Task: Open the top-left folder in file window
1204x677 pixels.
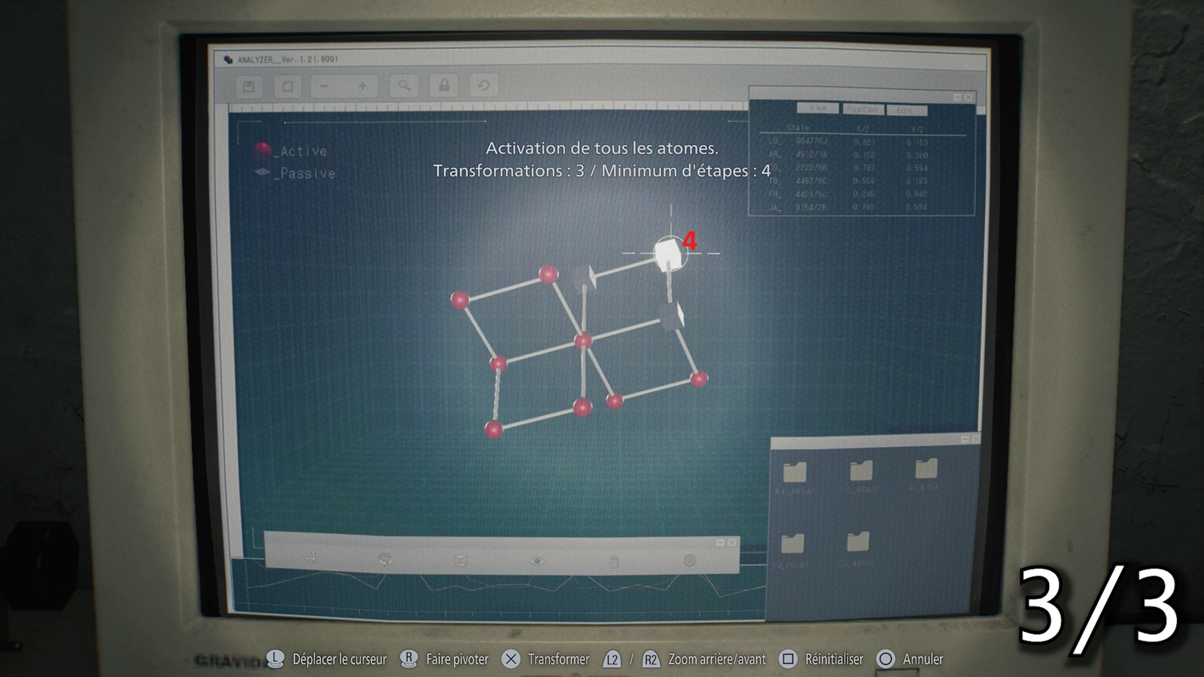Action: click(795, 472)
